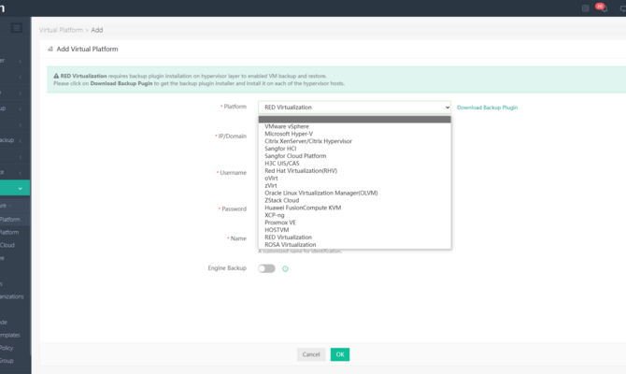Open notifications bell with red badge
The height and width of the screenshot is (374, 626).
pyautogui.click(x=602, y=8)
